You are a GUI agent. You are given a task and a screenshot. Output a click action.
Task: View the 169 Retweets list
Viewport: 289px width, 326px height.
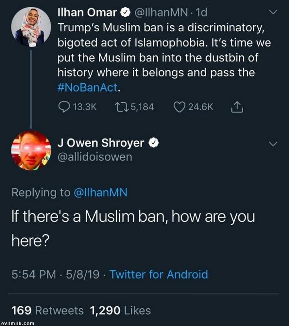(x=47, y=310)
